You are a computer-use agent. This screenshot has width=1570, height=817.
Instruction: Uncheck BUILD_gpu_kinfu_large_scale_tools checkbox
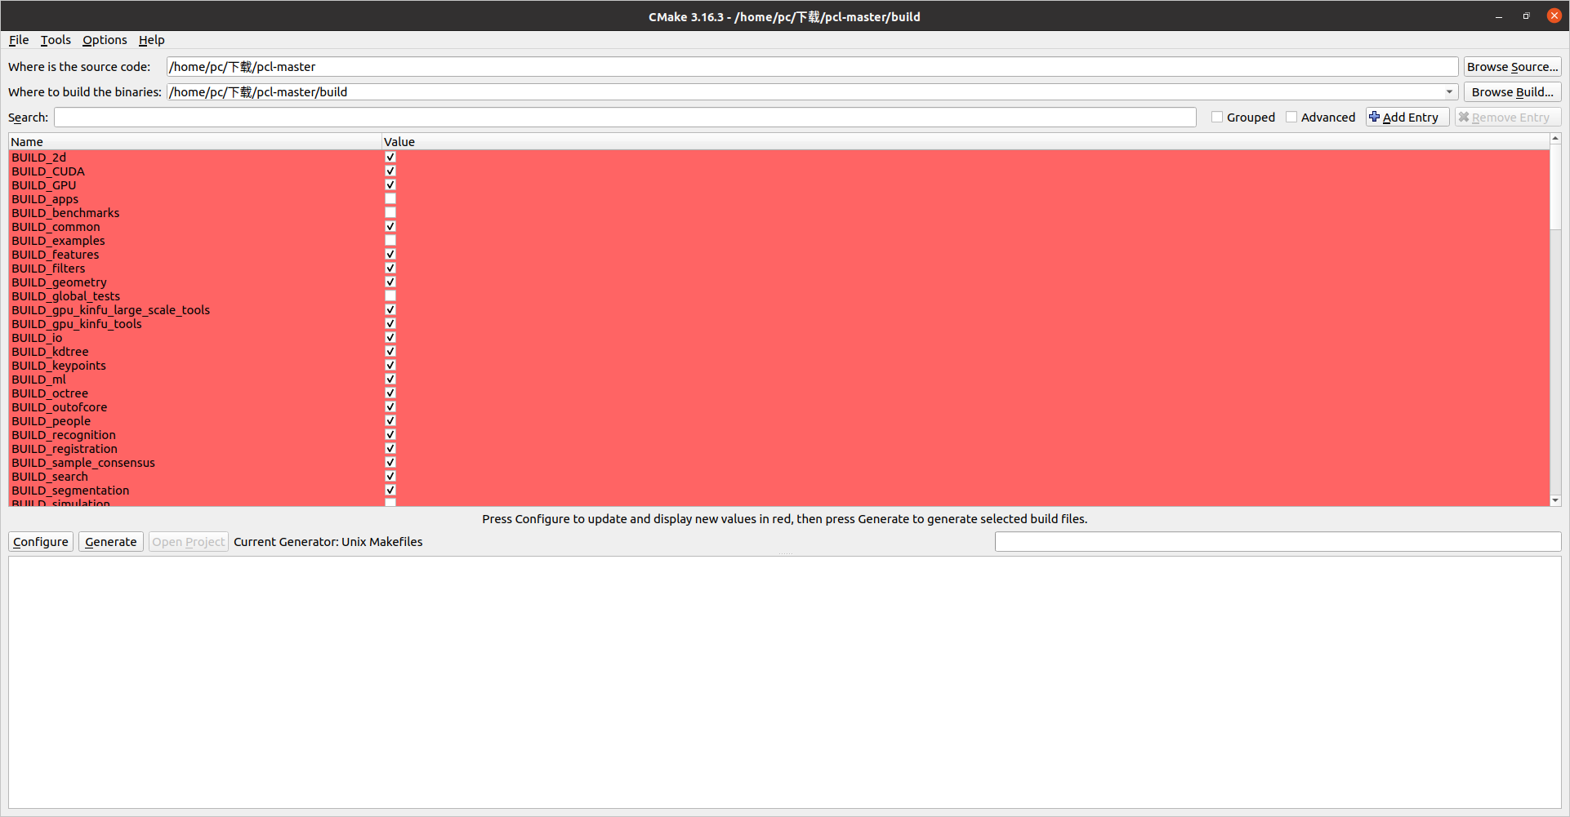pos(390,310)
